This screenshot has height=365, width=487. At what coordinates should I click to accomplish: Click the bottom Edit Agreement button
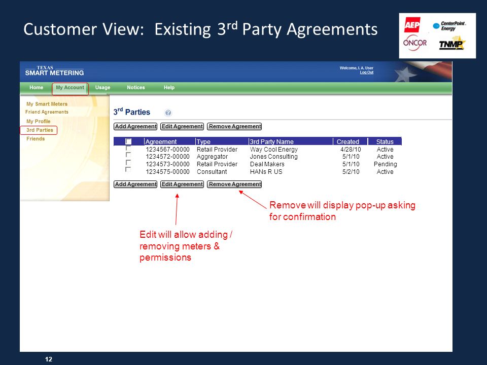182,184
